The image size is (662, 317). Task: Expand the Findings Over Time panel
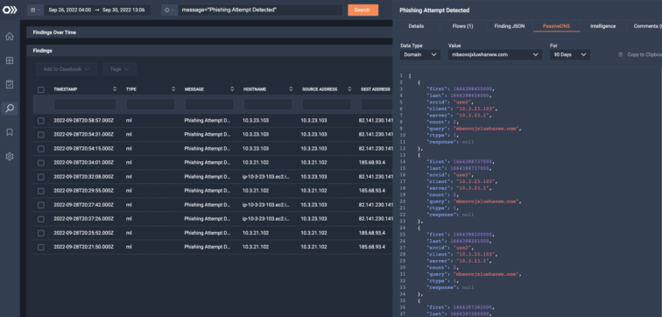(209, 32)
